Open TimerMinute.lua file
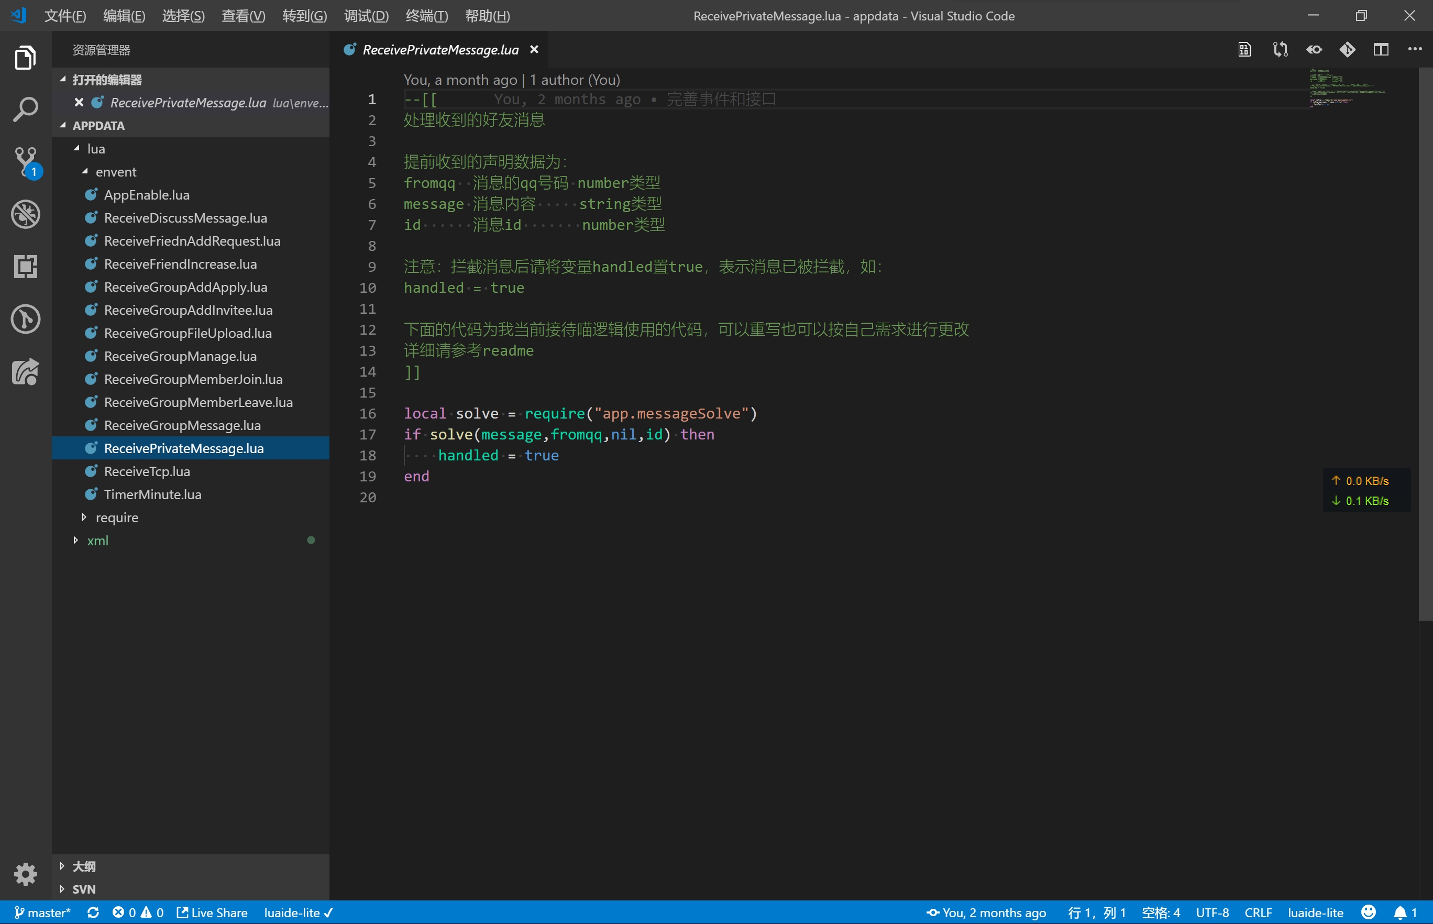The height and width of the screenshot is (924, 1433). [x=191, y=494]
